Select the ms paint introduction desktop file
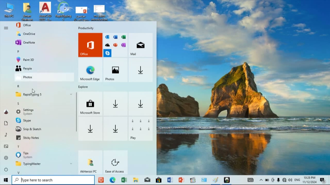The height and width of the screenshot is (185, 330). point(99,13)
